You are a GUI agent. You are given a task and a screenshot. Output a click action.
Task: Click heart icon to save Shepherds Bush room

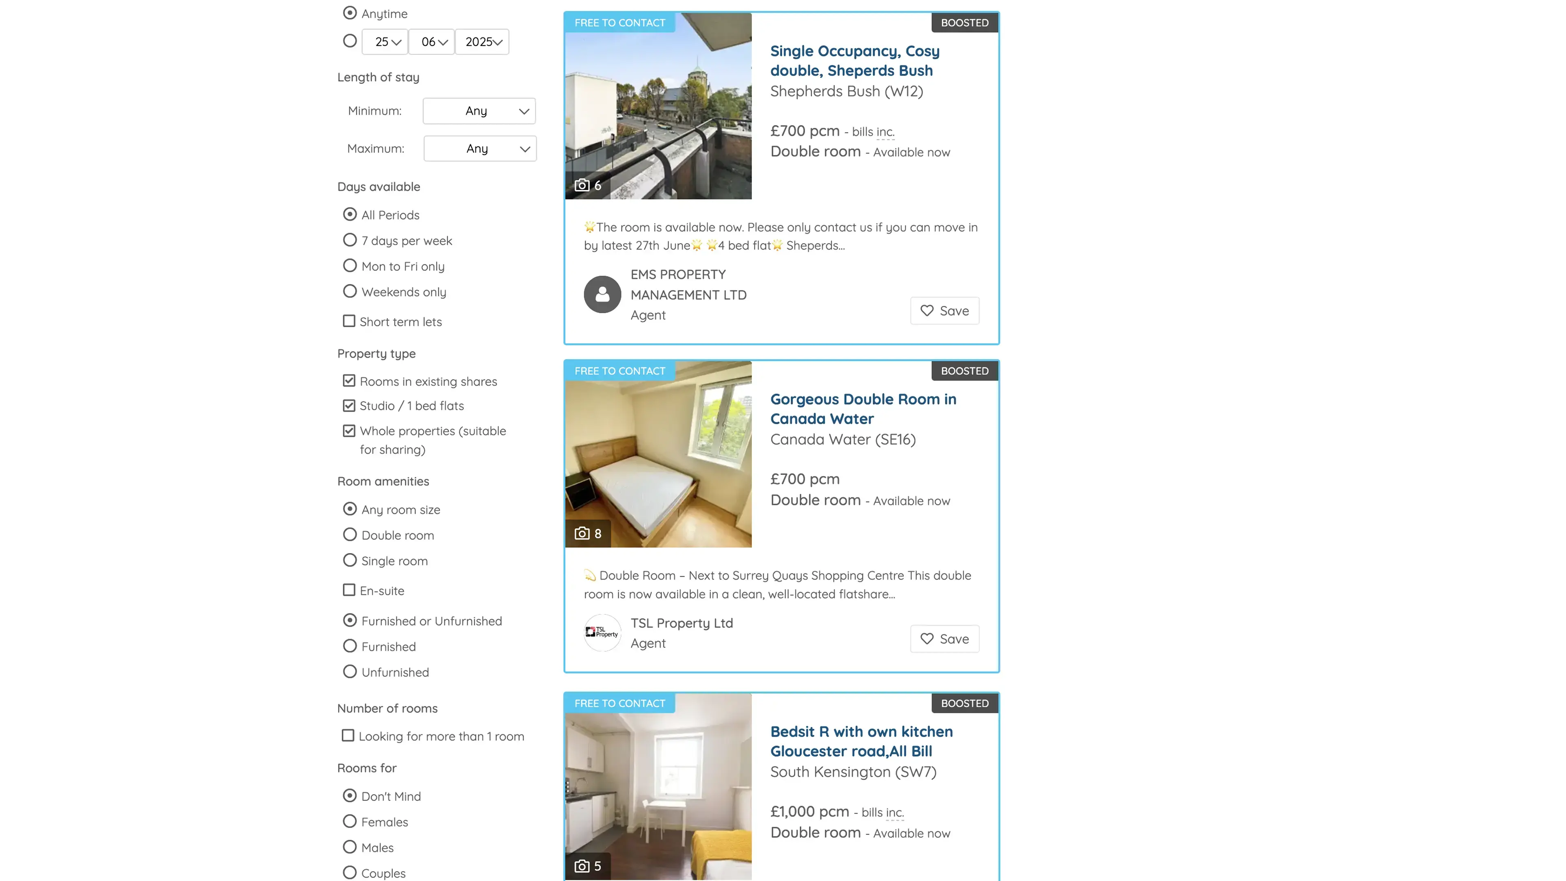[927, 311]
